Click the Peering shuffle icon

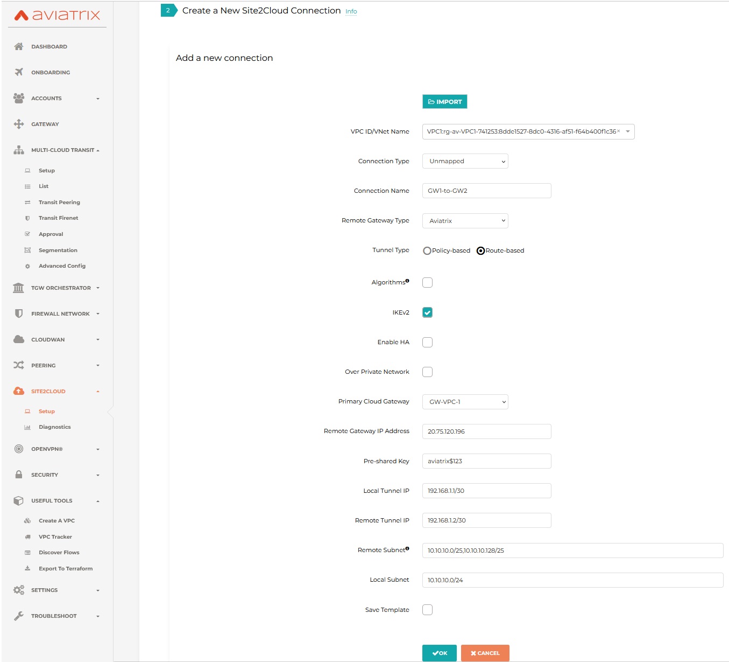pos(19,365)
